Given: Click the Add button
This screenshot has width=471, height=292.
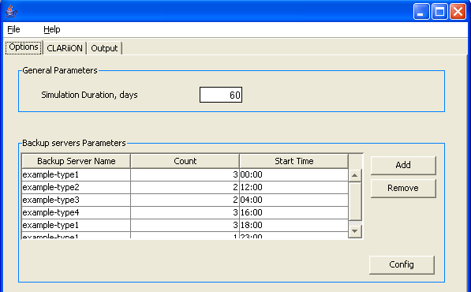Looking at the screenshot, I should [403, 165].
